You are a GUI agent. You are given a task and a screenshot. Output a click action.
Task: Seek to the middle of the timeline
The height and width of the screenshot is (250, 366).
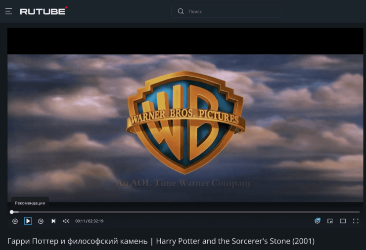pos(185,212)
